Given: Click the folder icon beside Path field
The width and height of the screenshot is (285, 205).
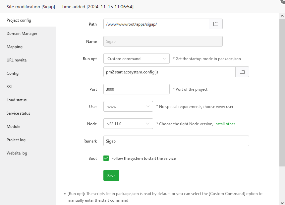Looking at the screenshot, I should point(216,24).
